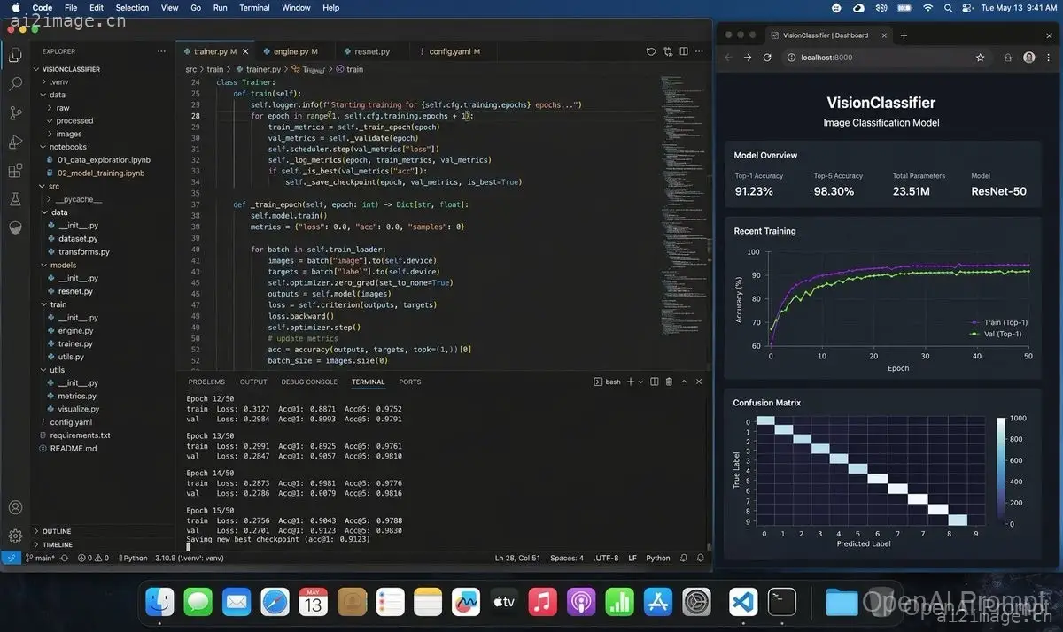1063x632 pixels.
Task: Open the browser three-dot menu
Action: (1048, 58)
